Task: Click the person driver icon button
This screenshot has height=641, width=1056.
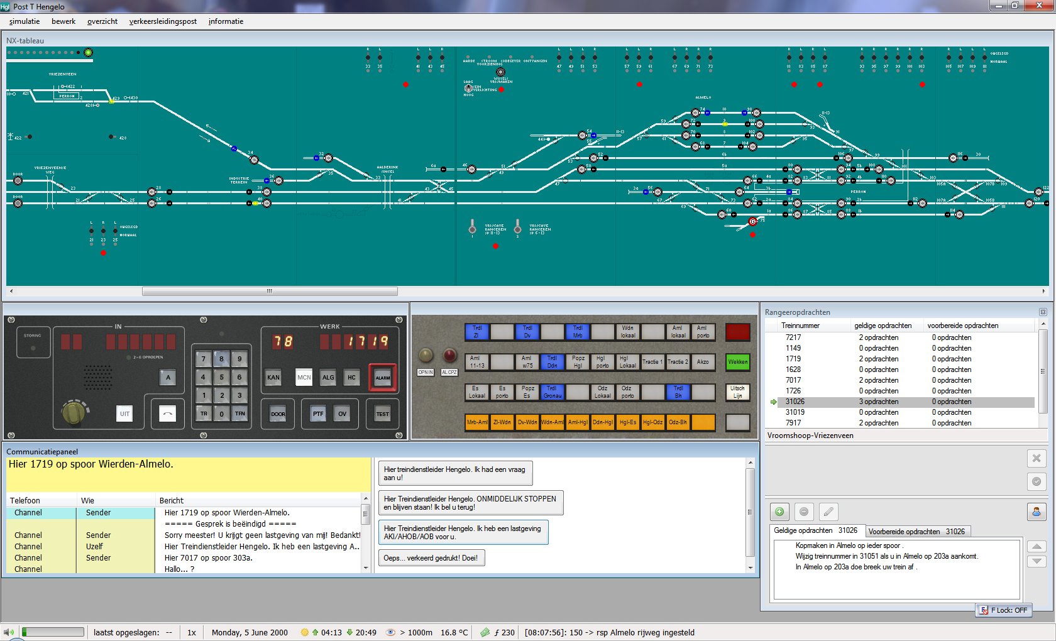Action: click(x=1037, y=512)
